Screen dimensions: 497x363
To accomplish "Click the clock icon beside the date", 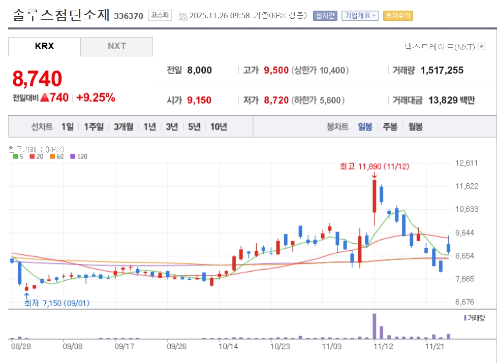I will pos(183,16).
